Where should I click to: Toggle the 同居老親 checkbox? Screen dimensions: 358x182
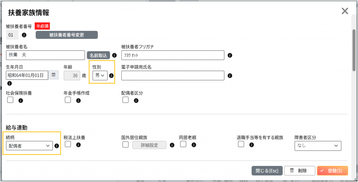click(x=183, y=144)
